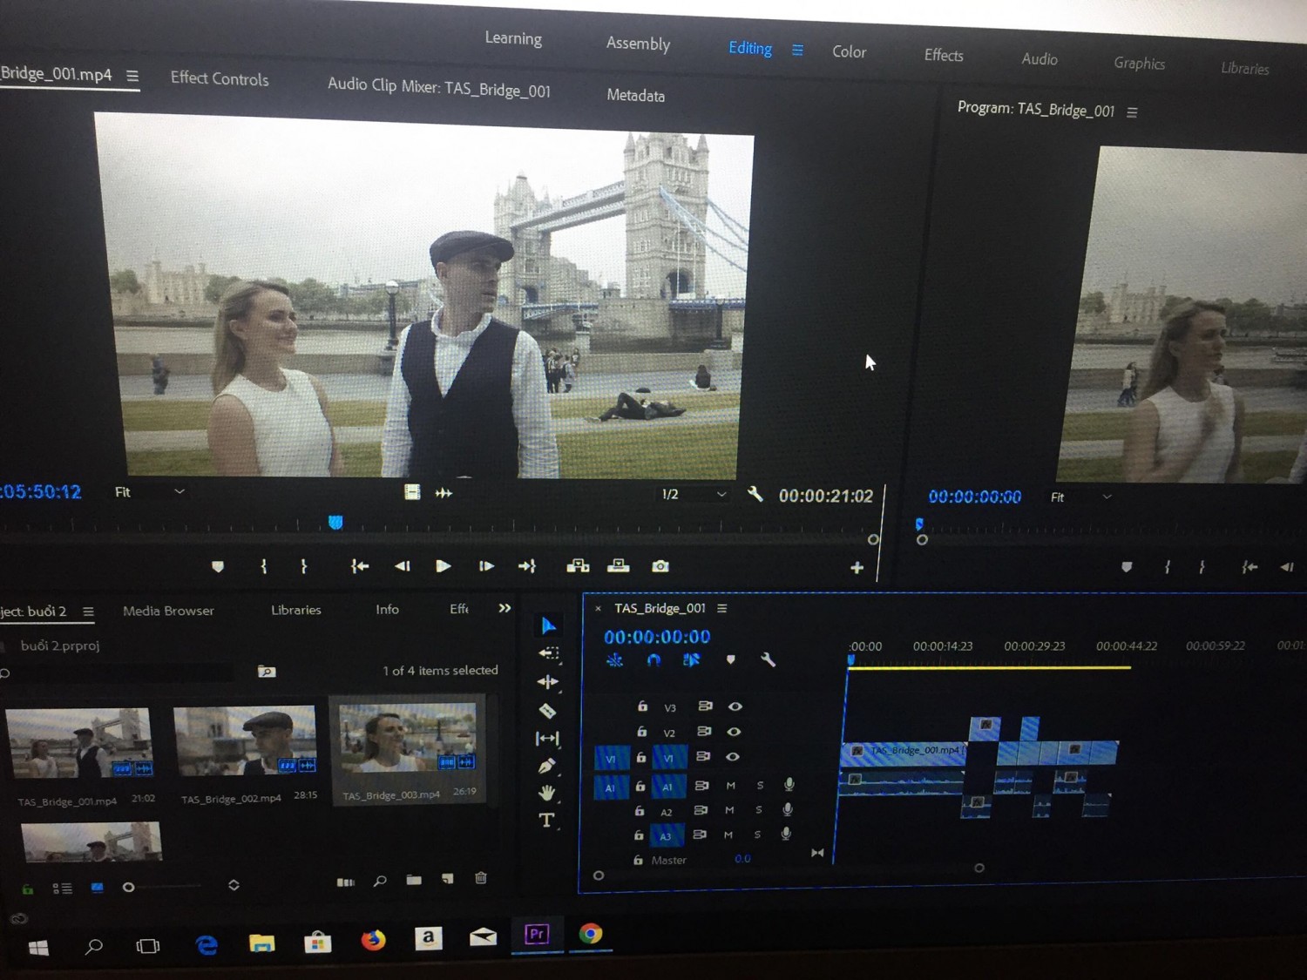Open Source monitor Fit zoom dropdown
Image resolution: width=1307 pixels, height=980 pixels.
(x=150, y=492)
